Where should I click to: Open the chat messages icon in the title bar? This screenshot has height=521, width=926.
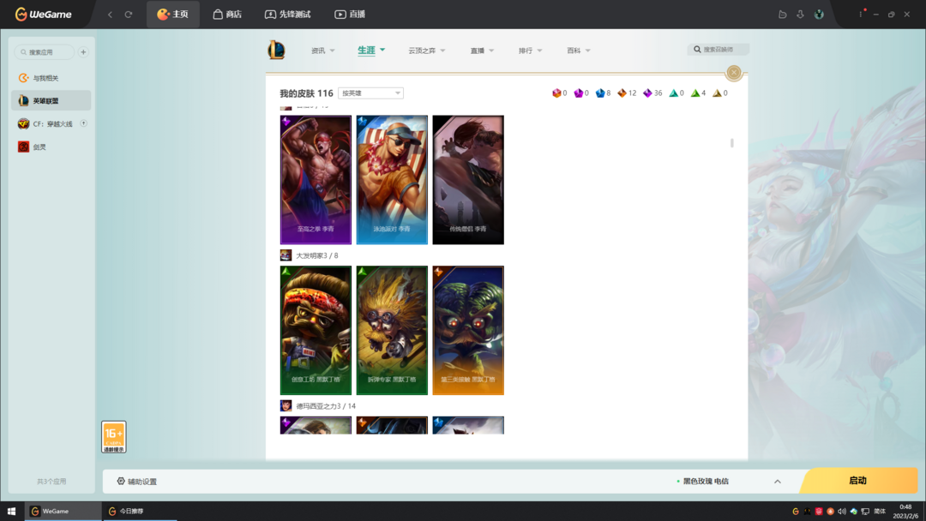[783, 15]
